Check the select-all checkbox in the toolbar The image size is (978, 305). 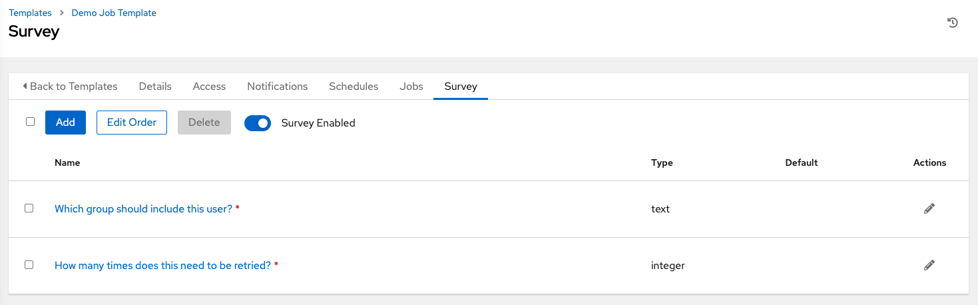(30, 122)
